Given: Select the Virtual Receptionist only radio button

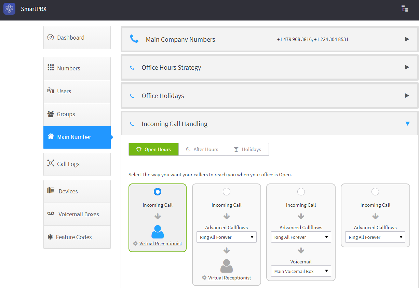Looking at the screenshot, I should tap(158, 192).
